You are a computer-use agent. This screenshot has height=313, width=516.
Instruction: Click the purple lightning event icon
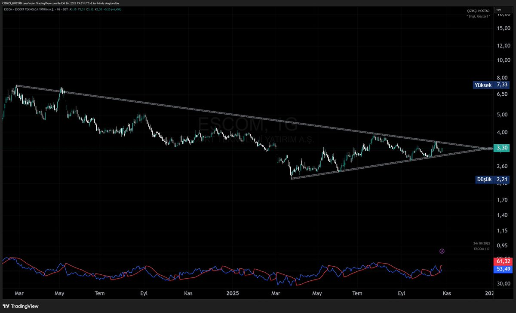click(x=442, y=251)
